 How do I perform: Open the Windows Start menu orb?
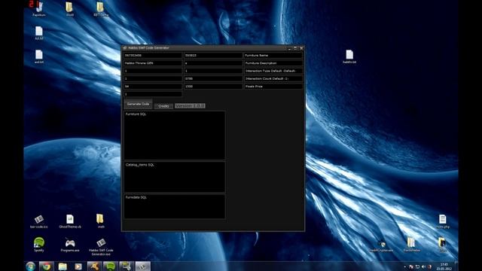click(30, 266)
